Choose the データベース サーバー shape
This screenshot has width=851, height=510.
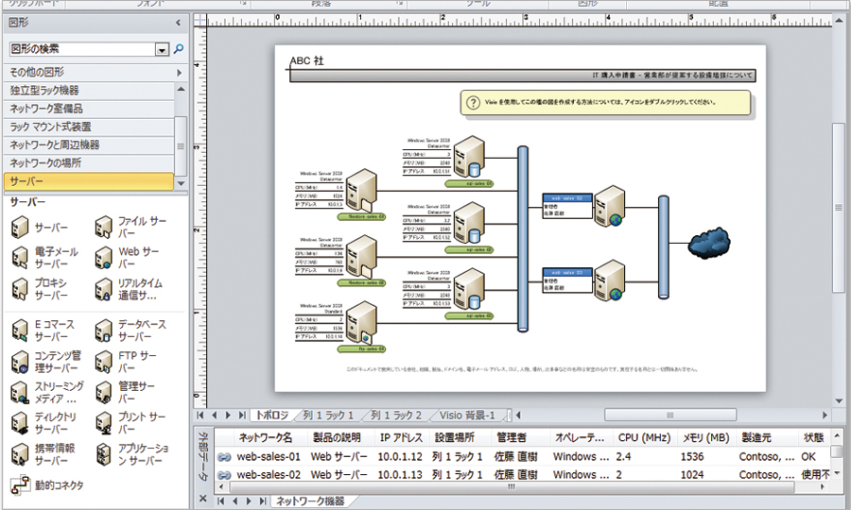coord(106,331)
